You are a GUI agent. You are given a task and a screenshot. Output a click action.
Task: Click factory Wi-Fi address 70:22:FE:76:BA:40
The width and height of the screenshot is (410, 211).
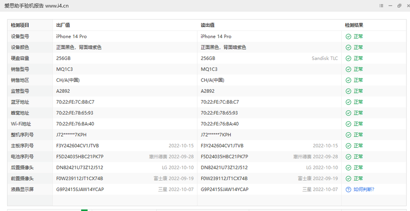[75, 124]
